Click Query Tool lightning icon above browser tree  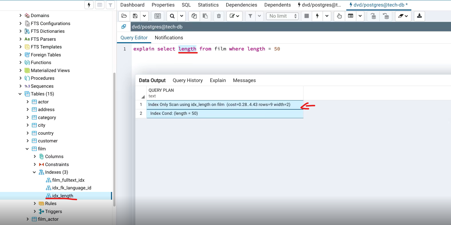pyautogui.click(x=89, y=5)
